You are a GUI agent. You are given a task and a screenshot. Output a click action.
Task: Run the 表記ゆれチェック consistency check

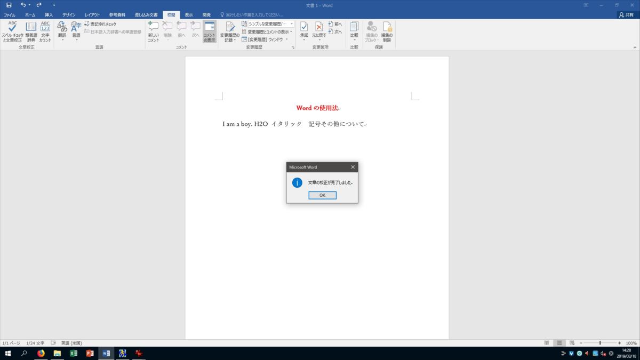click(100, 24)
